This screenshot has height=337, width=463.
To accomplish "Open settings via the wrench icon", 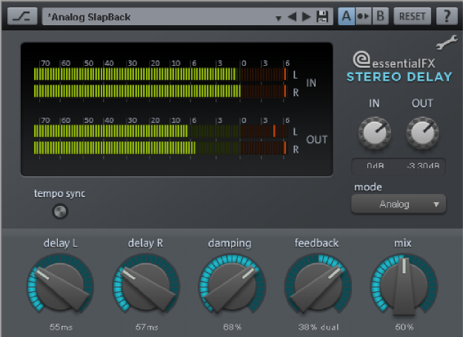I will point(447,42).
